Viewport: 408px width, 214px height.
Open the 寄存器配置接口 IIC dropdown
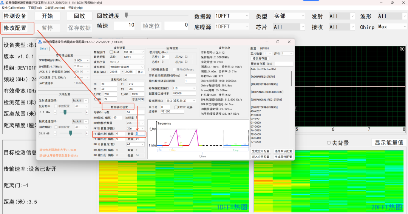click(x=184, y=88)
